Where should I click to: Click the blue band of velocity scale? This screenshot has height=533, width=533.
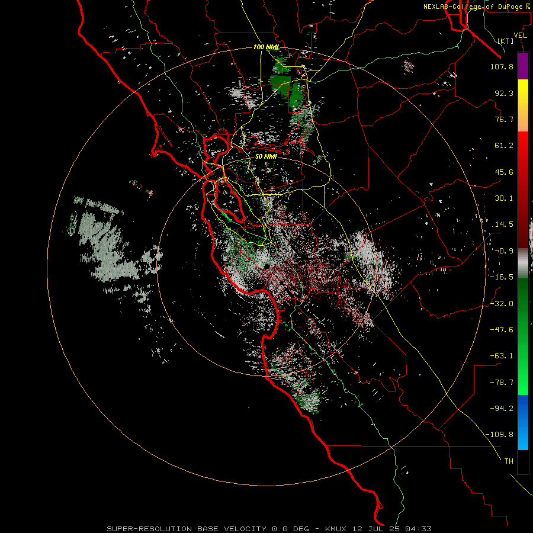click(523, 422)
